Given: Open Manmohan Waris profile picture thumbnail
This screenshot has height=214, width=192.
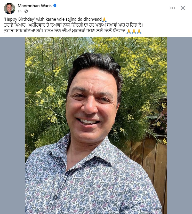Looking at the screenshot, I should coord(9,8).
